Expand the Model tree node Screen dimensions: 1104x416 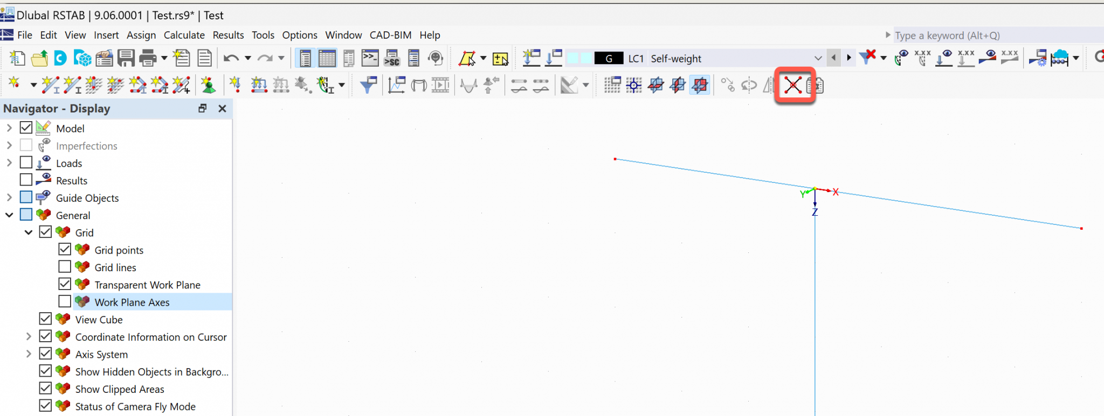coord(9,128)
